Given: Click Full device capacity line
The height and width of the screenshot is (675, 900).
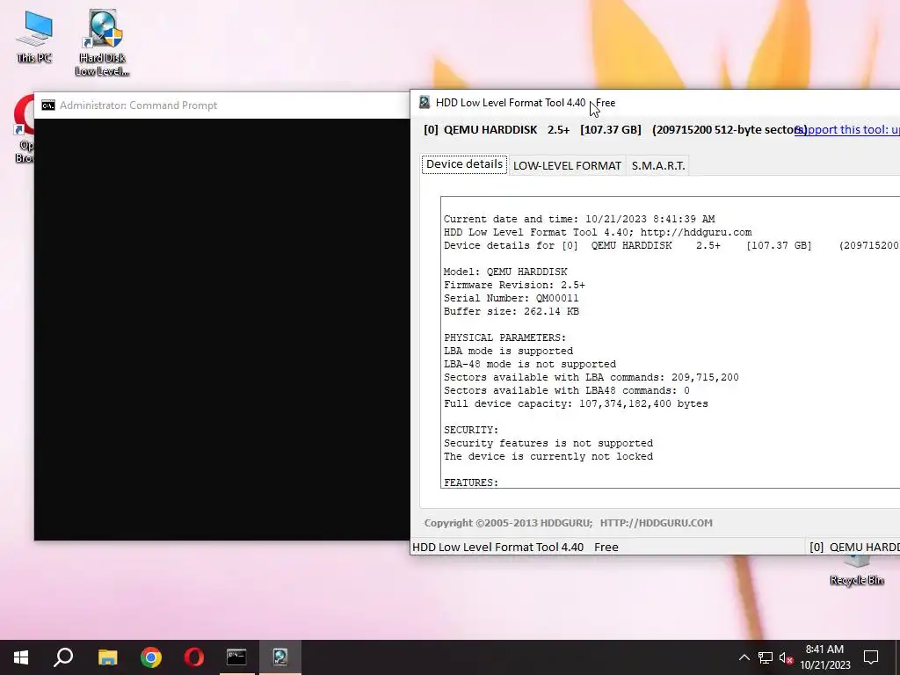Looking at the screenshot, I should (576, 403).
